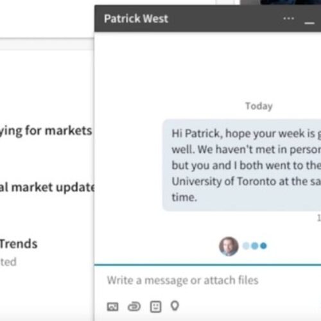Click the typing indicator dots
The height and width of the screenshot is (321, 321).
pos(255,246)
